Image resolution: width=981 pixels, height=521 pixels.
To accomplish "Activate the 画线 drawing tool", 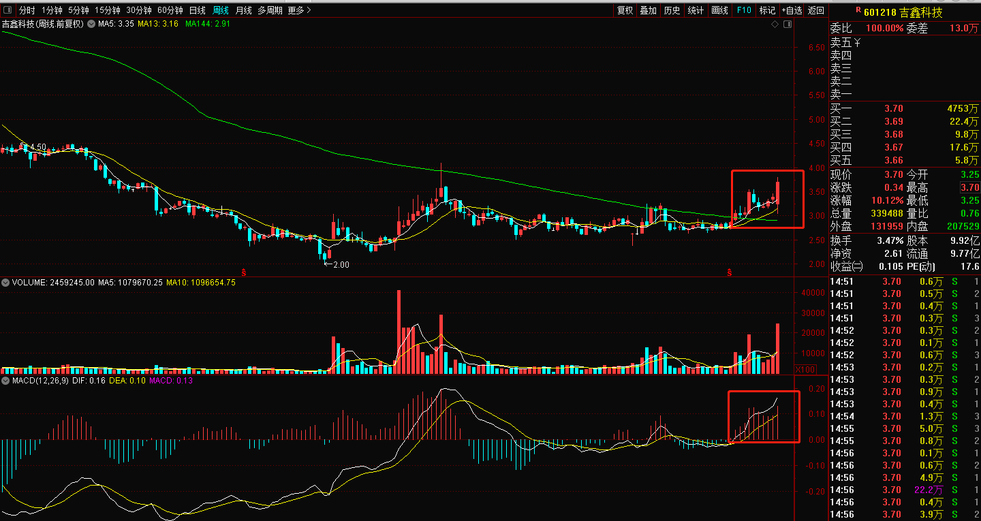I will [x=719, y=10].
